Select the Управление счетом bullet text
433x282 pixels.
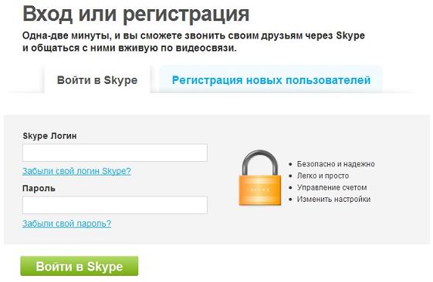[332, 187]
